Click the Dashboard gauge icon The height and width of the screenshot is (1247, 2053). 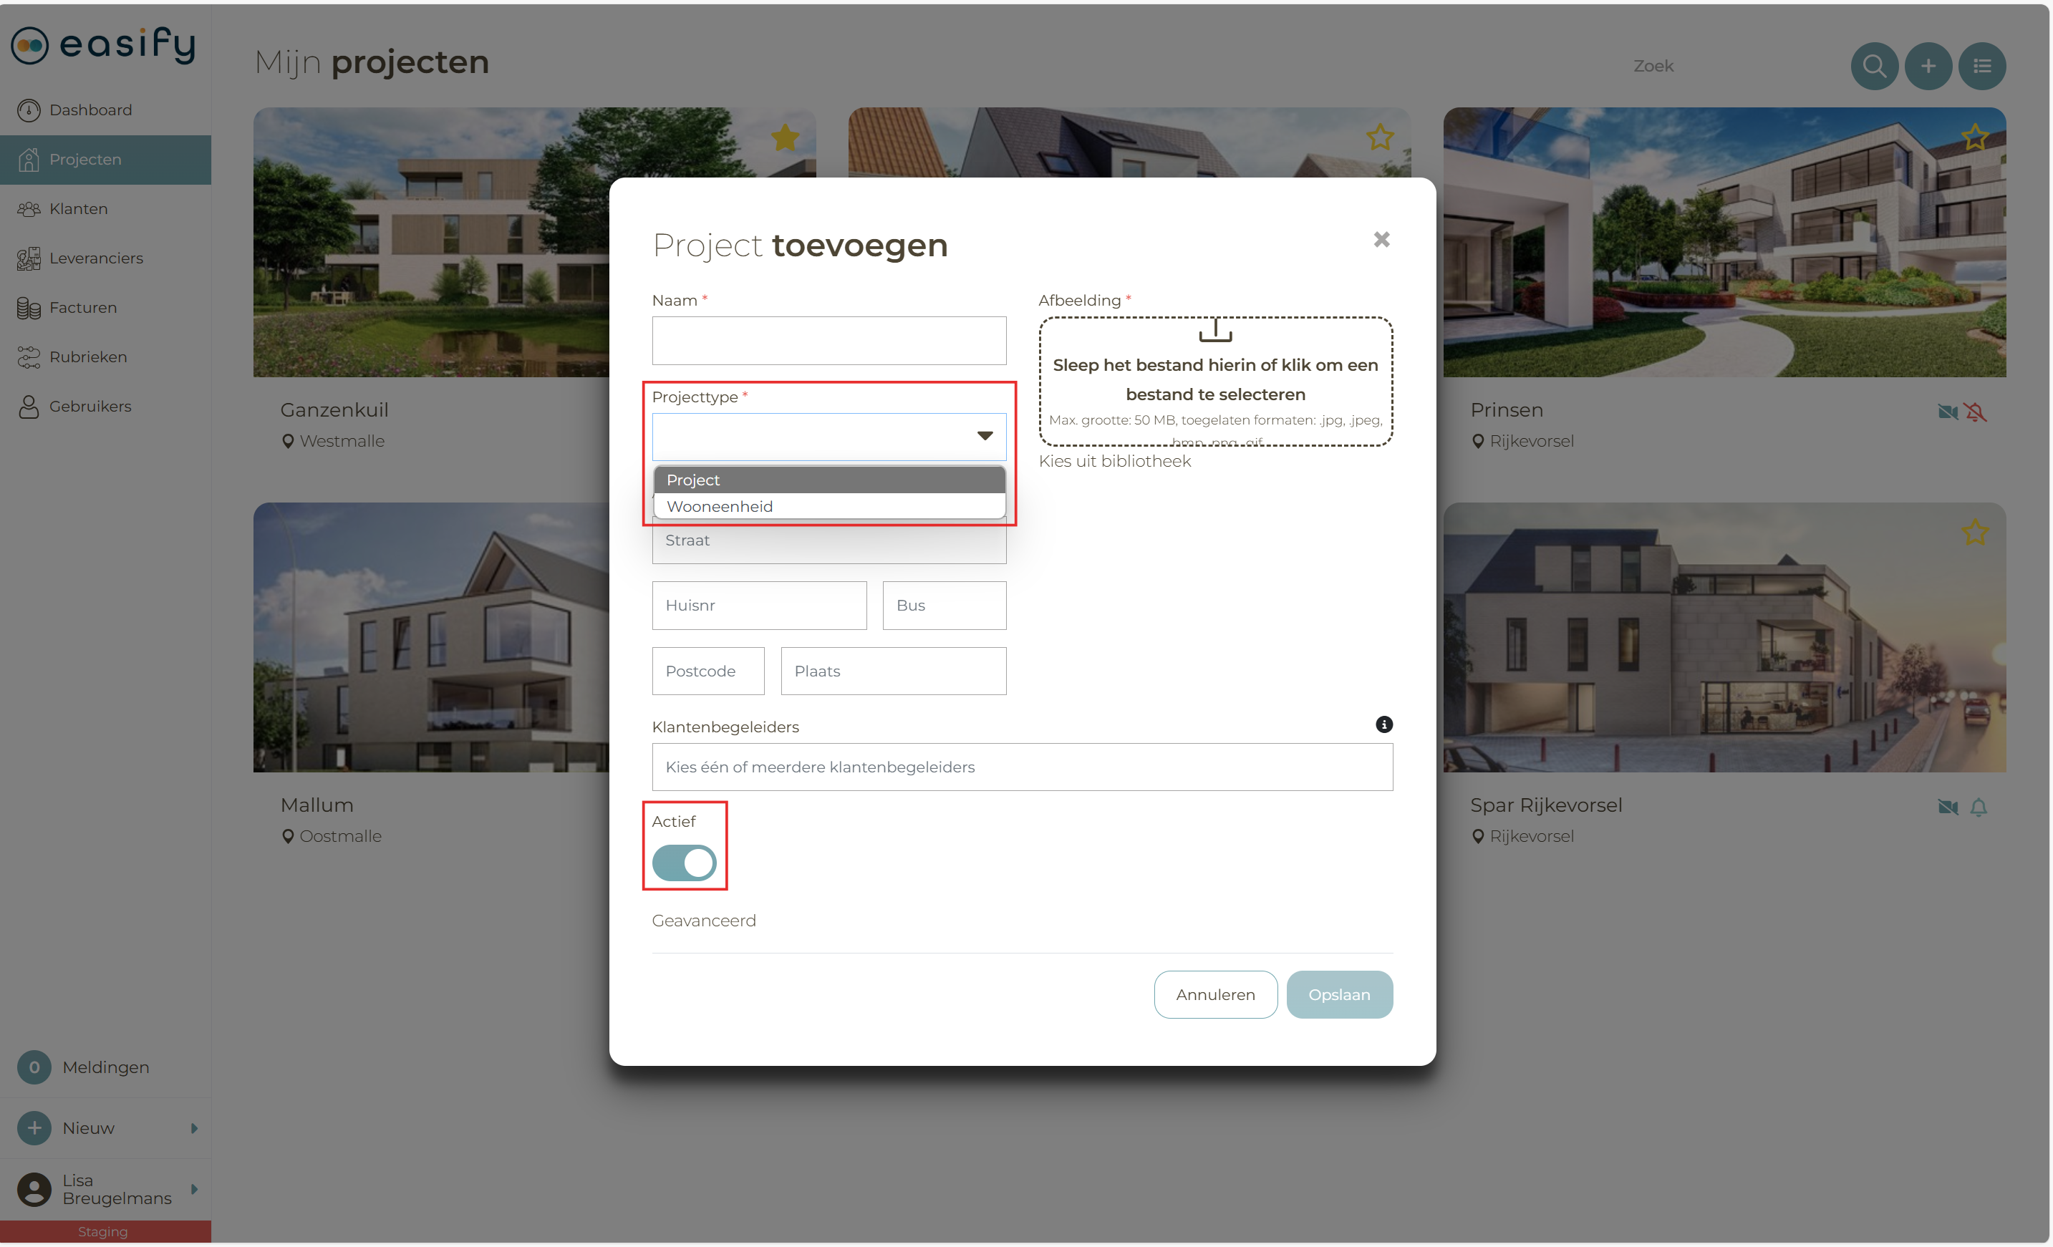coord(29,110)
